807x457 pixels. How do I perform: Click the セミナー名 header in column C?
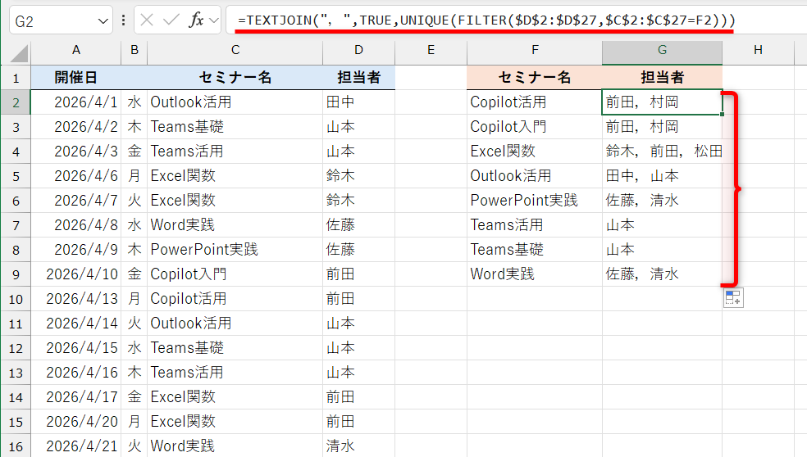pos(235,78)
